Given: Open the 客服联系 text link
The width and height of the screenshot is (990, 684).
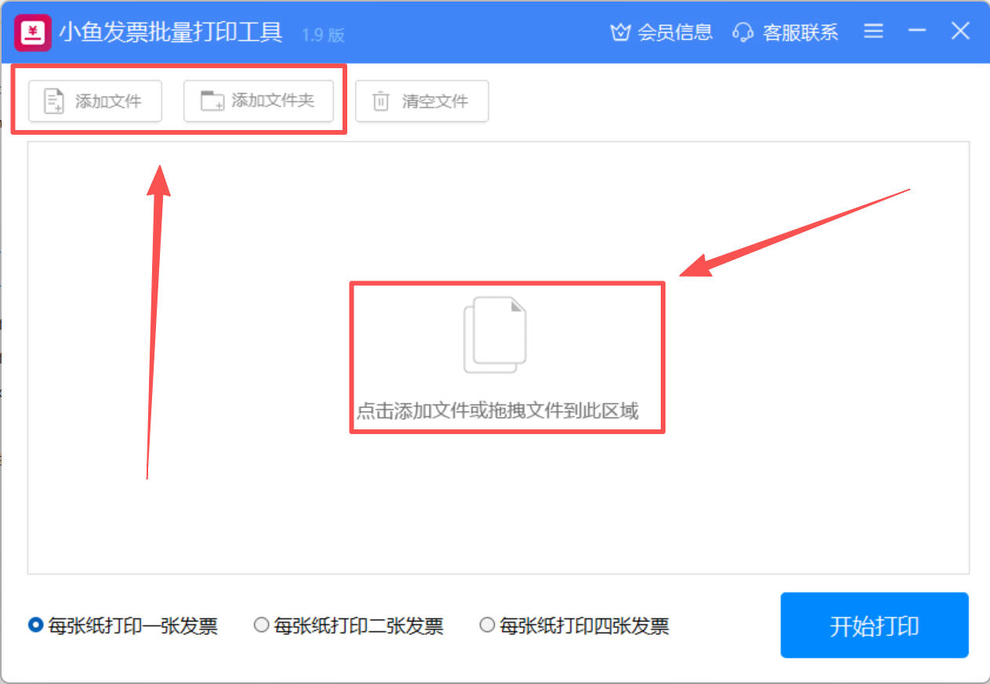Looking at the screenshot, I should [x=800, y=32].
